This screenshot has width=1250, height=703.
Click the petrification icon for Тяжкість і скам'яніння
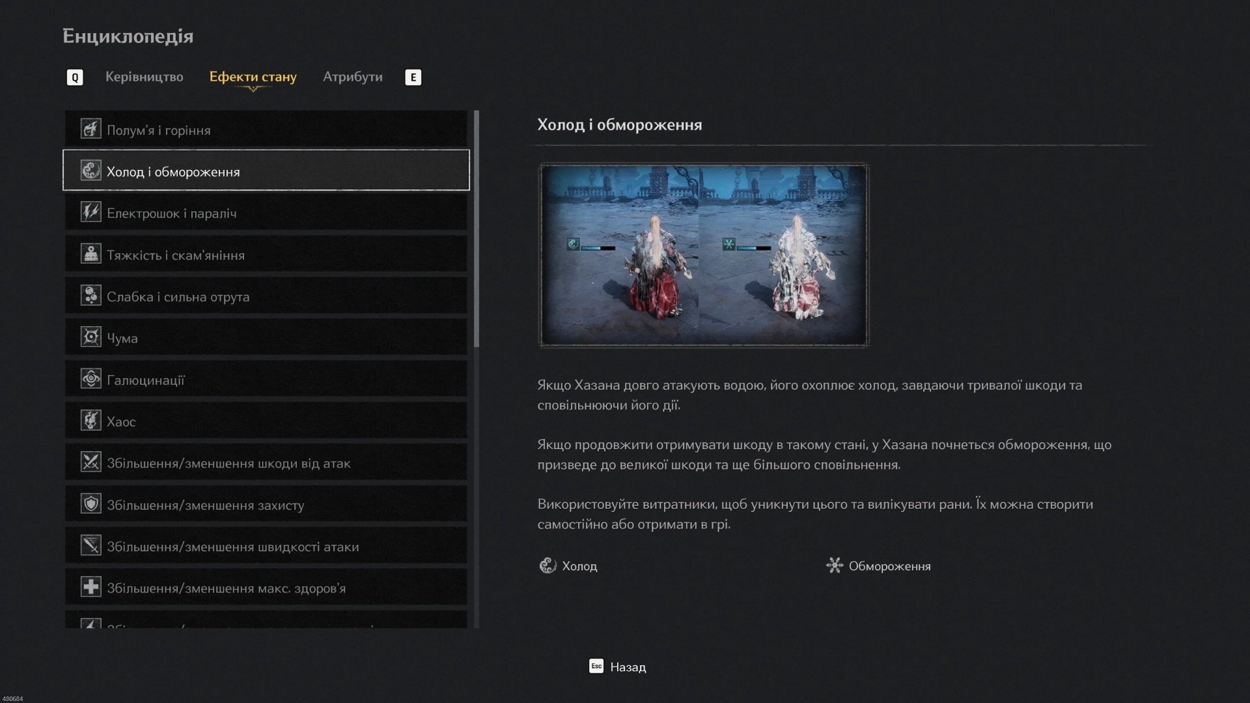tap(90, 254)
